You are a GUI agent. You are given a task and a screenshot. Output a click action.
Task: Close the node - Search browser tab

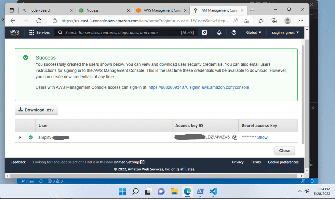point(71,11)
